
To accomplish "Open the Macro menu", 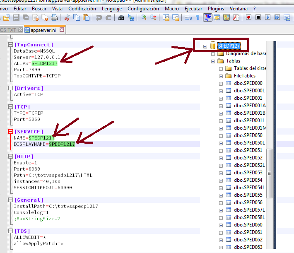I will click(x=172, y=9).
